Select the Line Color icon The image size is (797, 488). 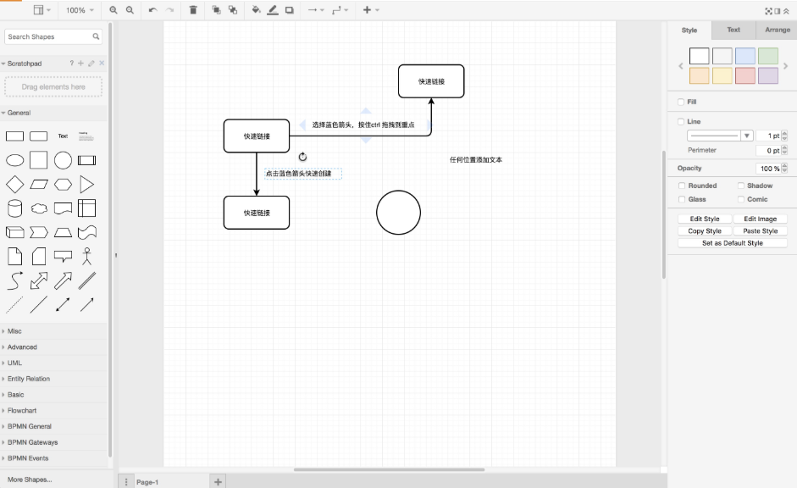pos(272,10)
